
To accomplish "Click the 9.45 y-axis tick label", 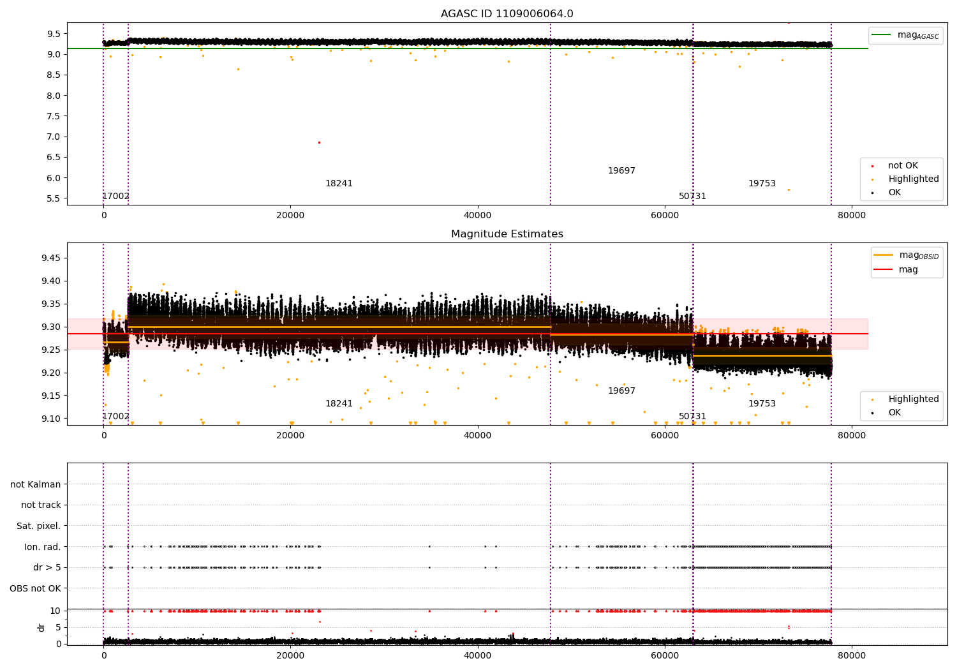I will click(x=51, y=258).
